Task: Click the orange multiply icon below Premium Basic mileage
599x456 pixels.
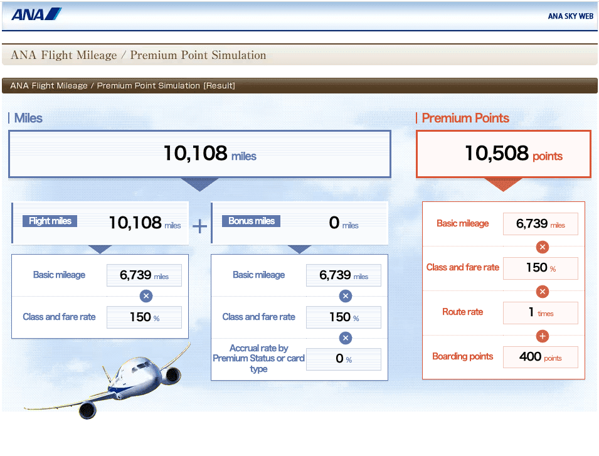Action: (543, 247)
